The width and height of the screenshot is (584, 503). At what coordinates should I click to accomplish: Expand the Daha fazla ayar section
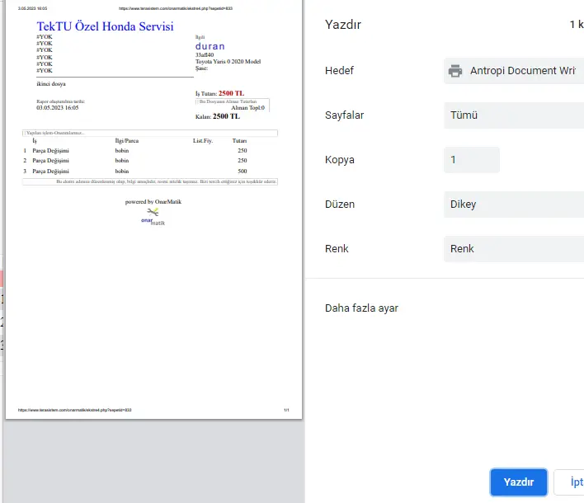pos(362,308)
